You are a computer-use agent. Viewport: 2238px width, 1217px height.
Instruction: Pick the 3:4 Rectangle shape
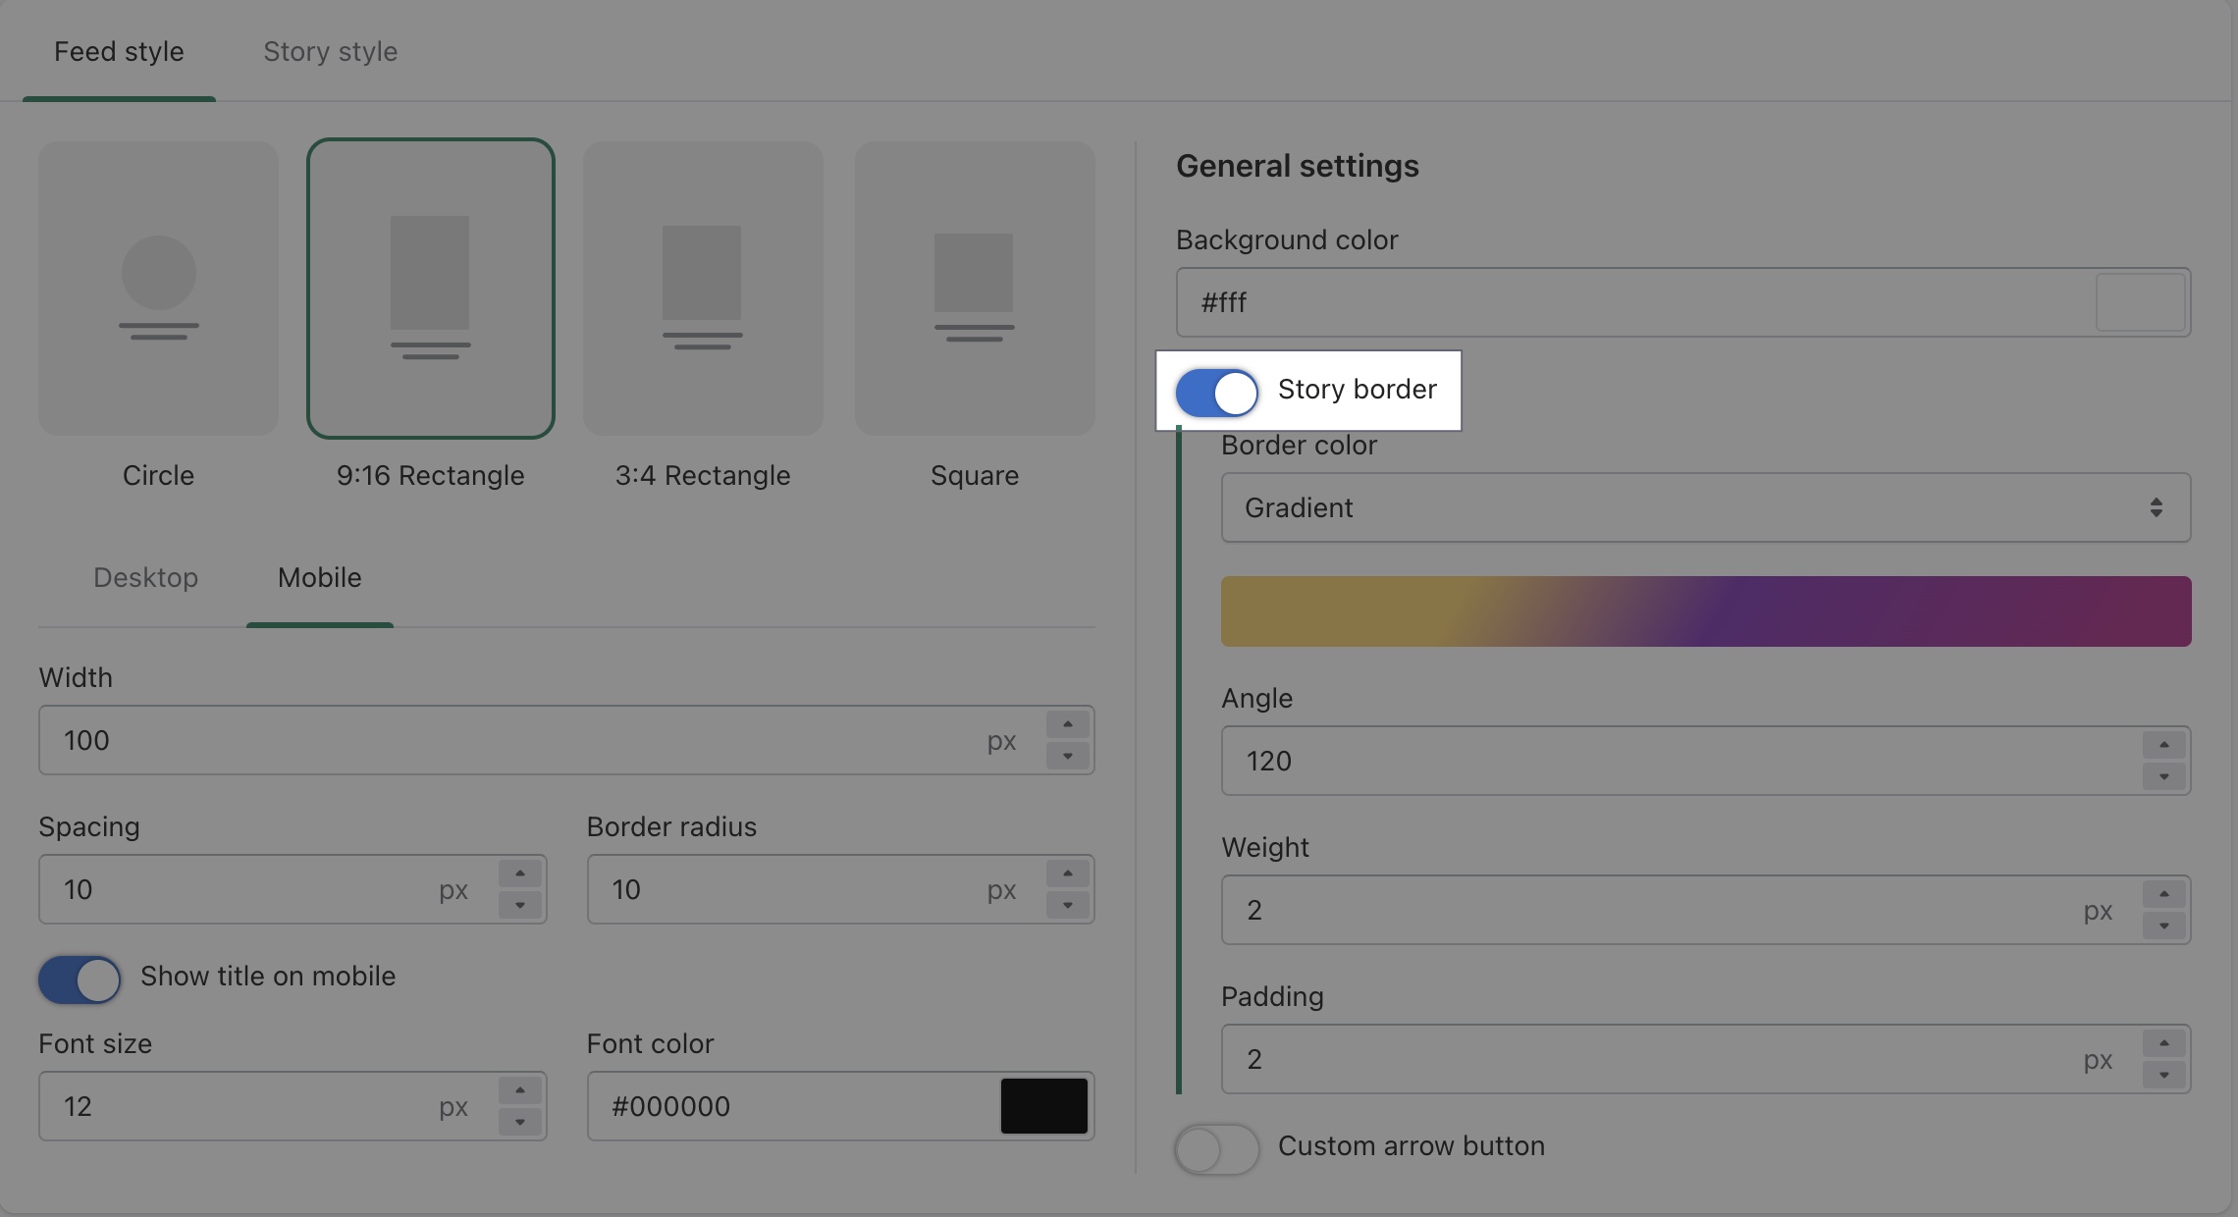coord(703,289)
